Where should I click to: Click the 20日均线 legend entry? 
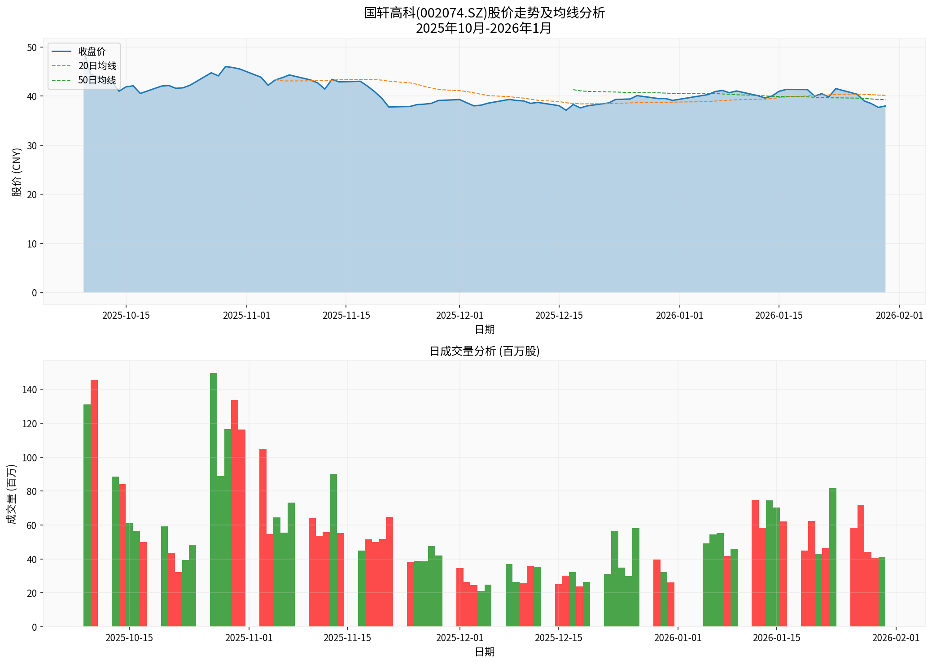point(97,66)
